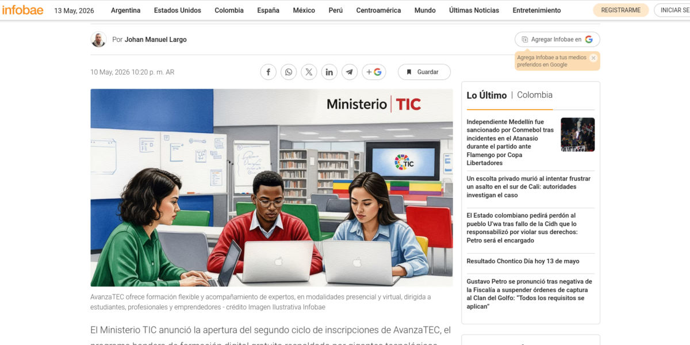
Task: Add Infobae with the plus Google icon button
Action: (x=374, y=72)
